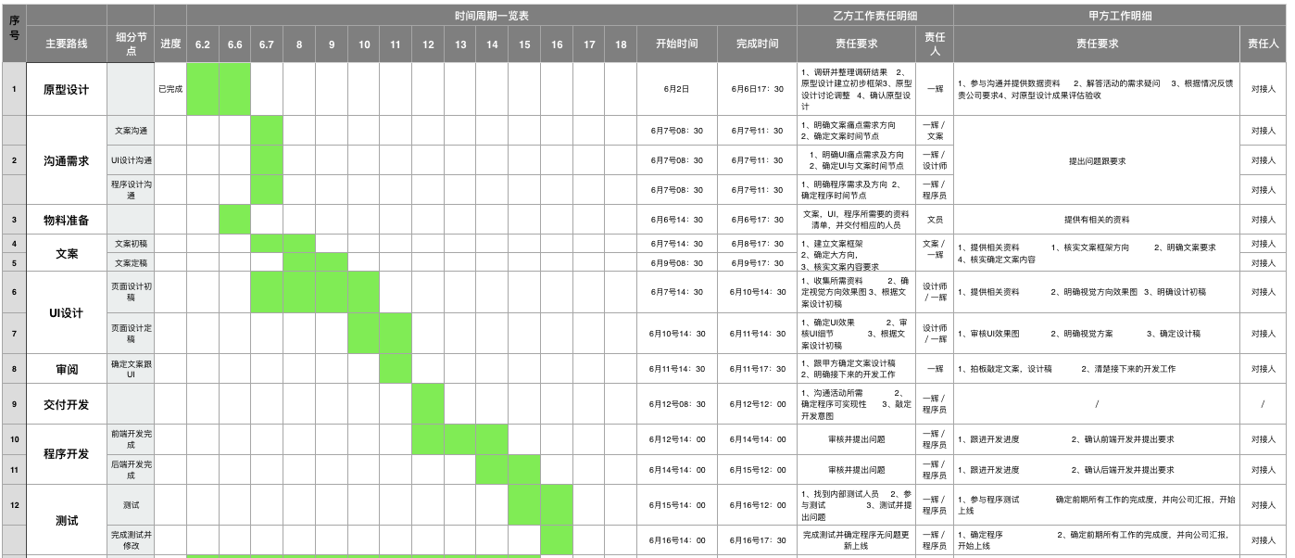Click the 程序开发 row title cell

67,454
